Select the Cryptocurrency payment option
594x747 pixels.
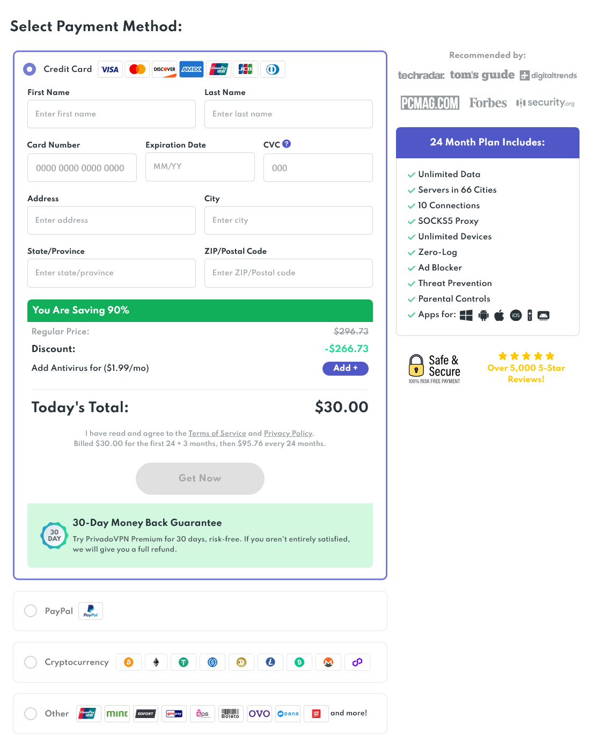31,662
